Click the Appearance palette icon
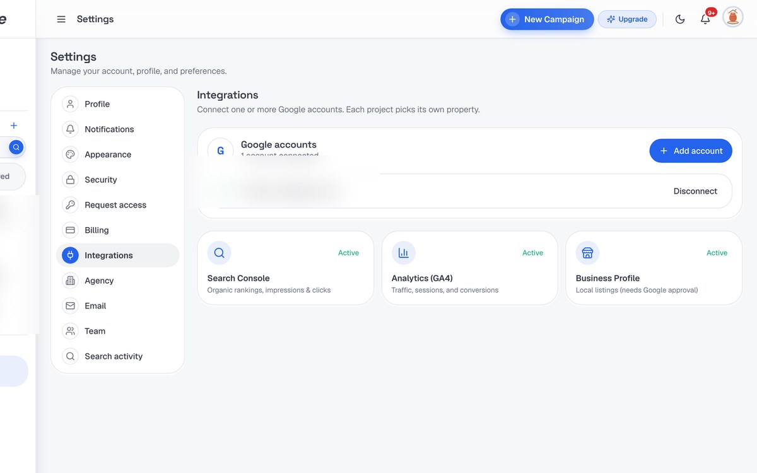The width and height of the screenshot is (757, 473). coord(71,155)
